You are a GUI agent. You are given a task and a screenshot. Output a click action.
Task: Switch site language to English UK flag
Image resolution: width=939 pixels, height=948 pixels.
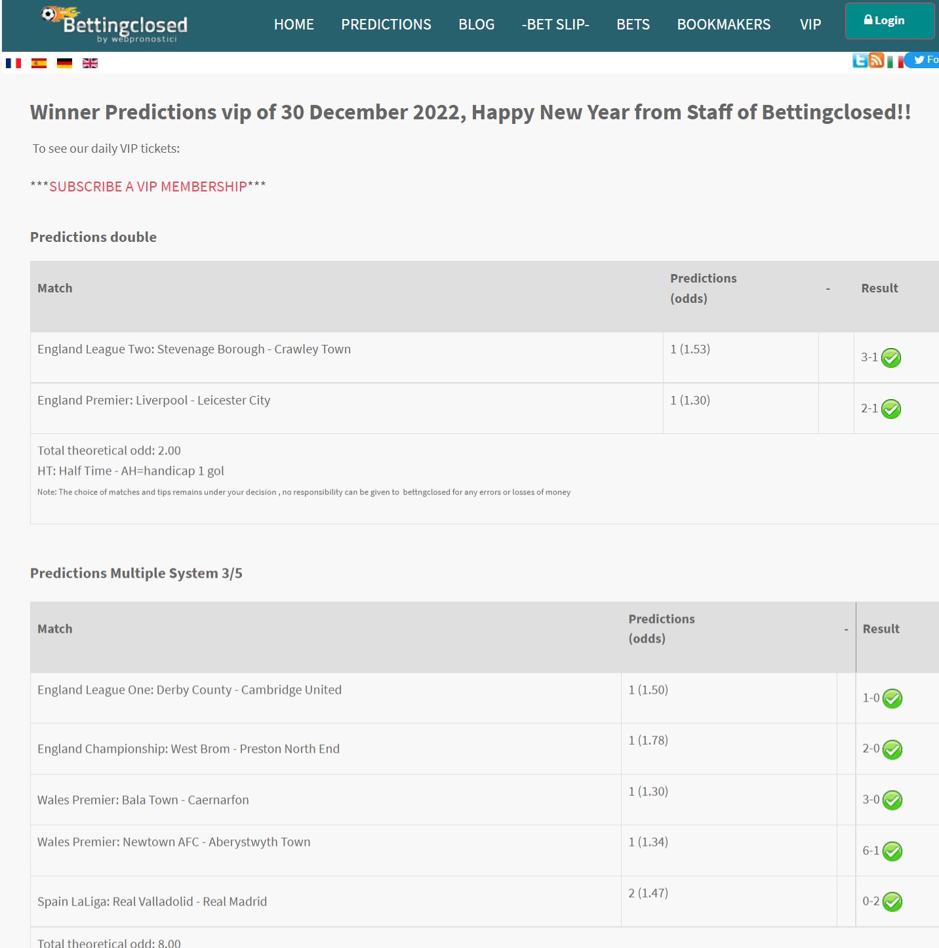tap(90, 64)
